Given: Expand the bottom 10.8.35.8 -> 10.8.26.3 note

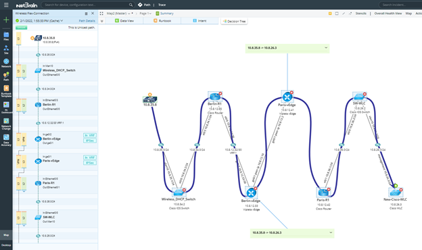Looking at the screenshot, I should pyautogui.click(x=331, y=232).
